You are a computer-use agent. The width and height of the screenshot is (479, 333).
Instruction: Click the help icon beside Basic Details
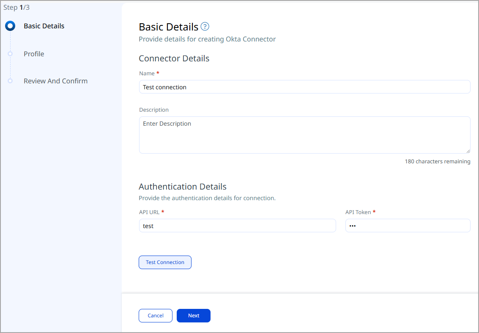coord(205,27)
